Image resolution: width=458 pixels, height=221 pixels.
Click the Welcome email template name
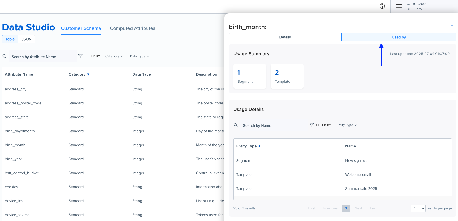click(358, 175)
